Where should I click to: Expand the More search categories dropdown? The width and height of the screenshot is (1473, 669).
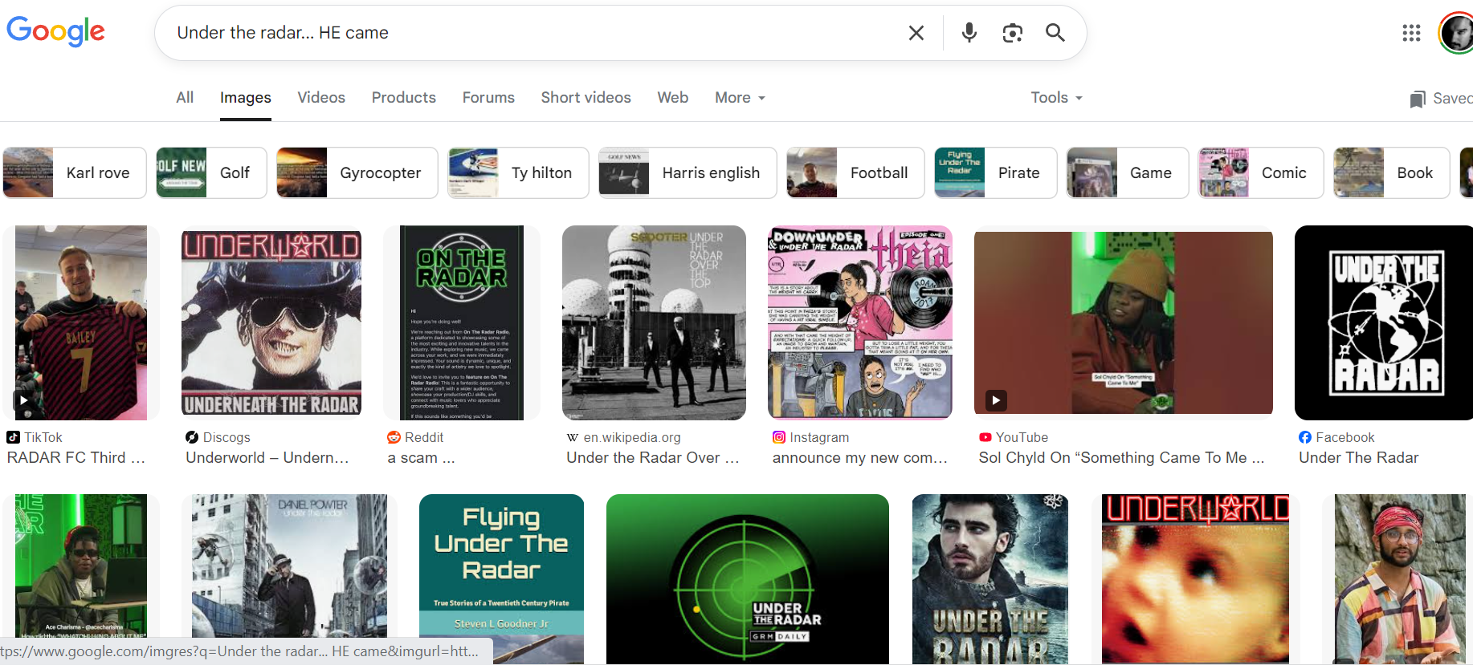click(x=740, y=98)
